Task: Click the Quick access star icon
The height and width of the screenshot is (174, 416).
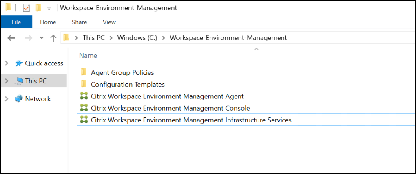Action: (x=19, y=63)
